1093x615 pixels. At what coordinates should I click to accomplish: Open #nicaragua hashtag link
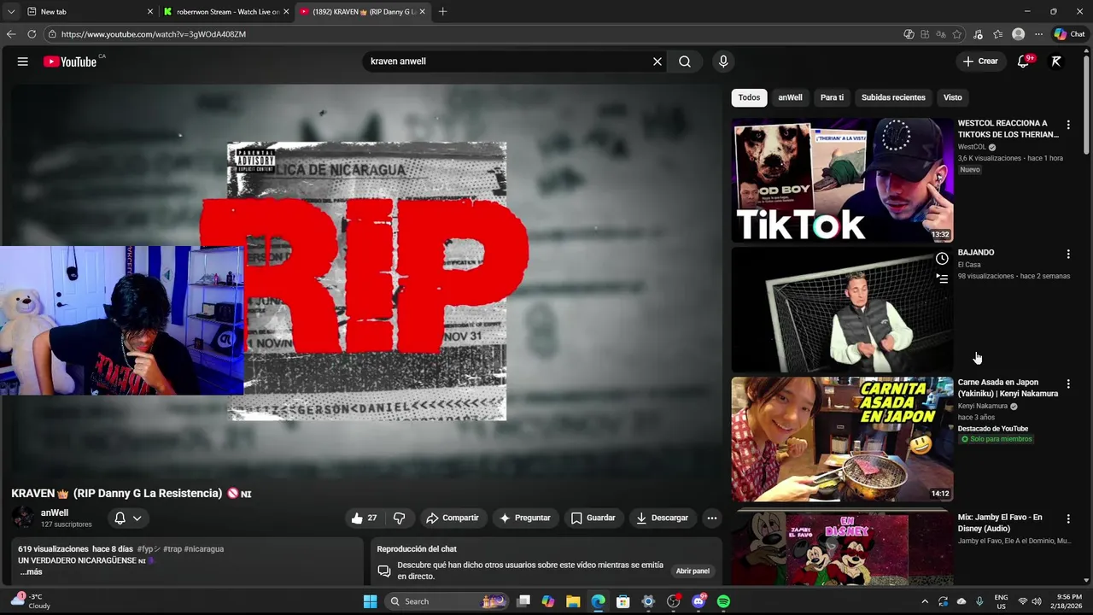[204, 549]
